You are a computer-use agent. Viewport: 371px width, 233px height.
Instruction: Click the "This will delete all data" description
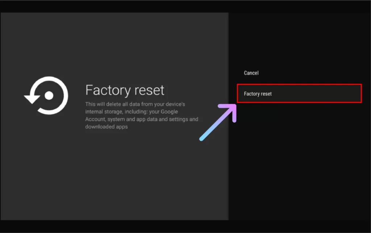[142, 115]
